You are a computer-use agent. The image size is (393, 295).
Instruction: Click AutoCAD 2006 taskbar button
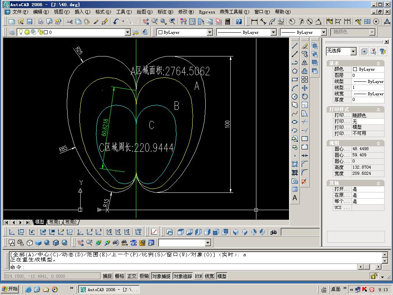point(109,290)
